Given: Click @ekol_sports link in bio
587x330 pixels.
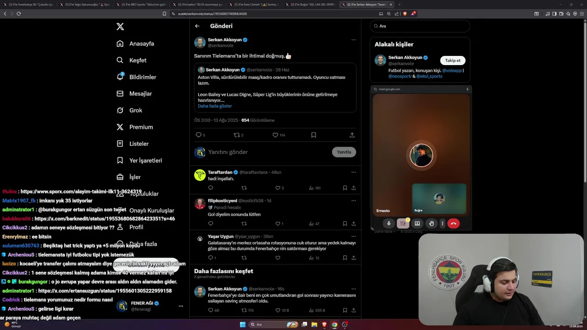Looking at the screenshot, I should tap(429, 77).
